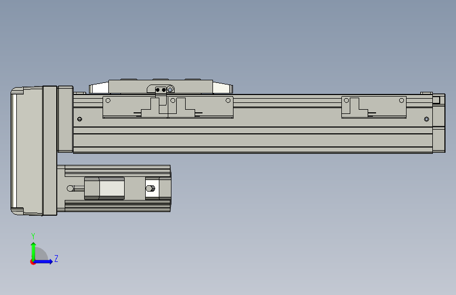Viewport: 456px width, 295px height.
Task: Click the "Y" axis label
Action: [x=33, y=236]
